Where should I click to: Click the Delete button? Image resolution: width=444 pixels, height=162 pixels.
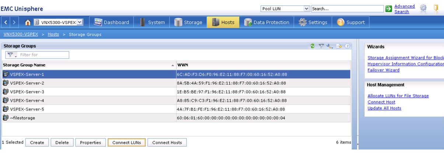point(62,143)
